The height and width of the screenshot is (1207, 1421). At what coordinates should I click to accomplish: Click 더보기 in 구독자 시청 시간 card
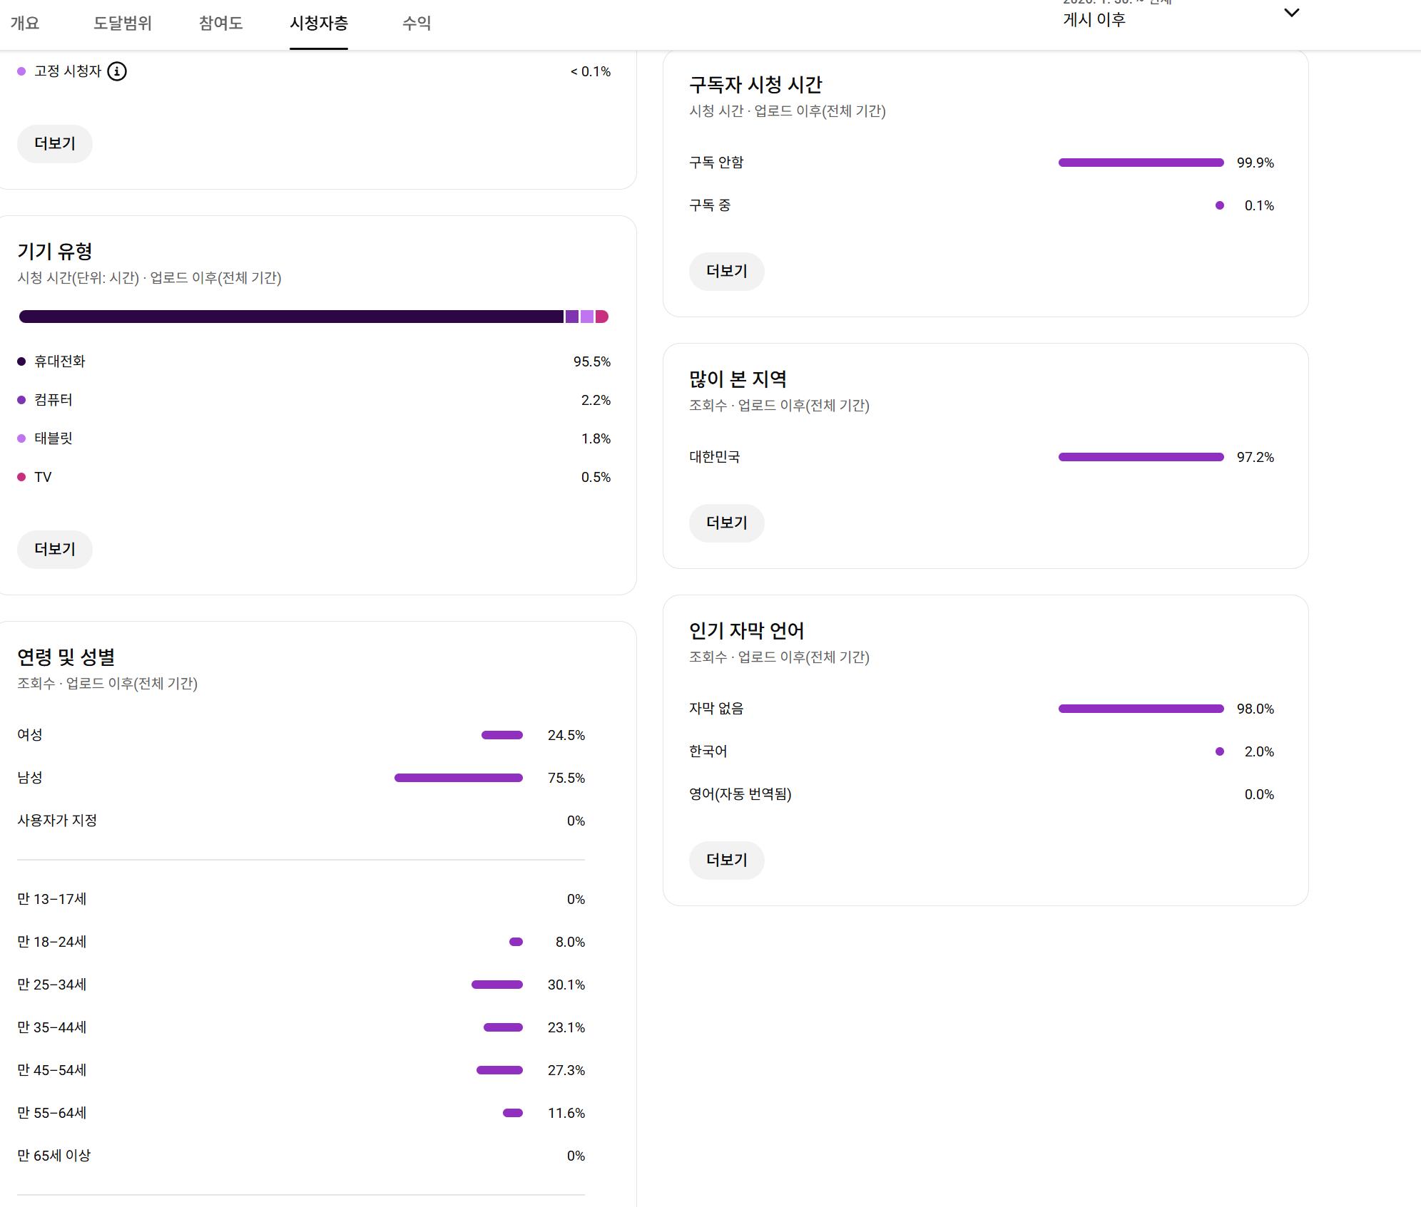(726, 271)
